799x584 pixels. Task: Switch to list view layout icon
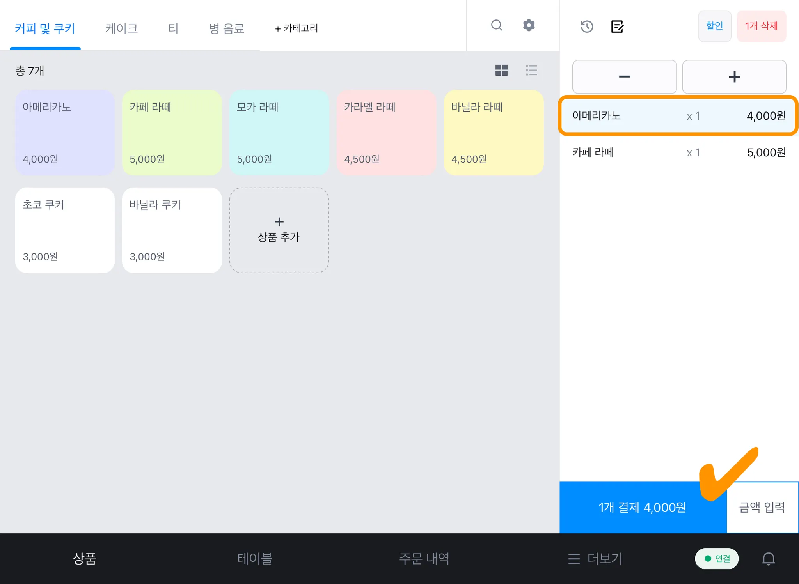[x=531, y=70]
